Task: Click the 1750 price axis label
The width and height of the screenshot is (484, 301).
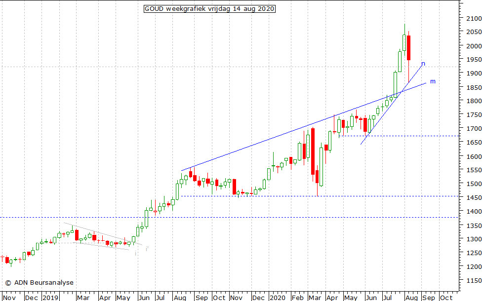Action: (474, 114)
